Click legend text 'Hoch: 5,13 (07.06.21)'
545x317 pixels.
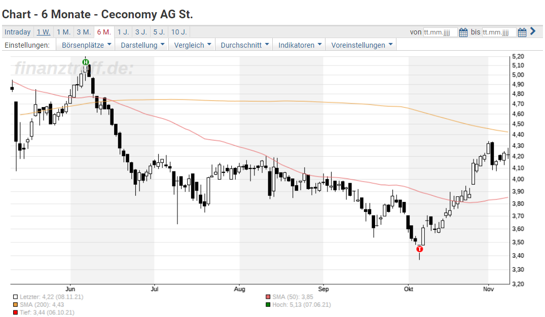[x=302, y=305]
